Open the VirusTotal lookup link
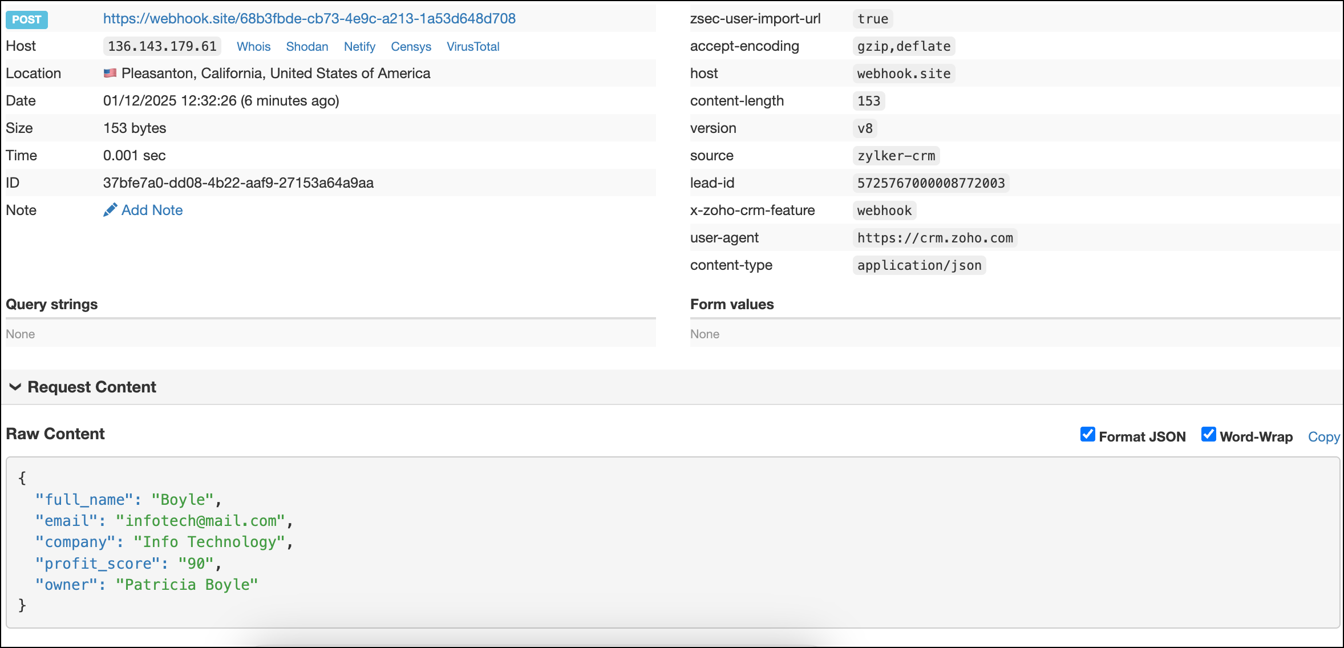1344x648 pixels. point(473,46)
